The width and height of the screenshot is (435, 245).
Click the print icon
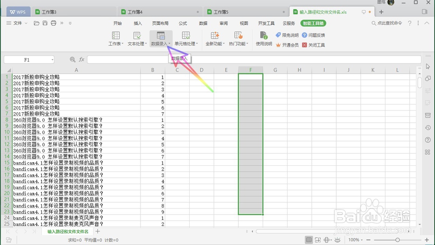coord(54,23)
